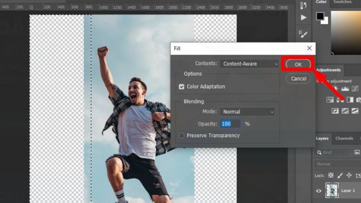Click the Fill dialog title text
Viewport: 361px width, 203px height.
[177, 48]
